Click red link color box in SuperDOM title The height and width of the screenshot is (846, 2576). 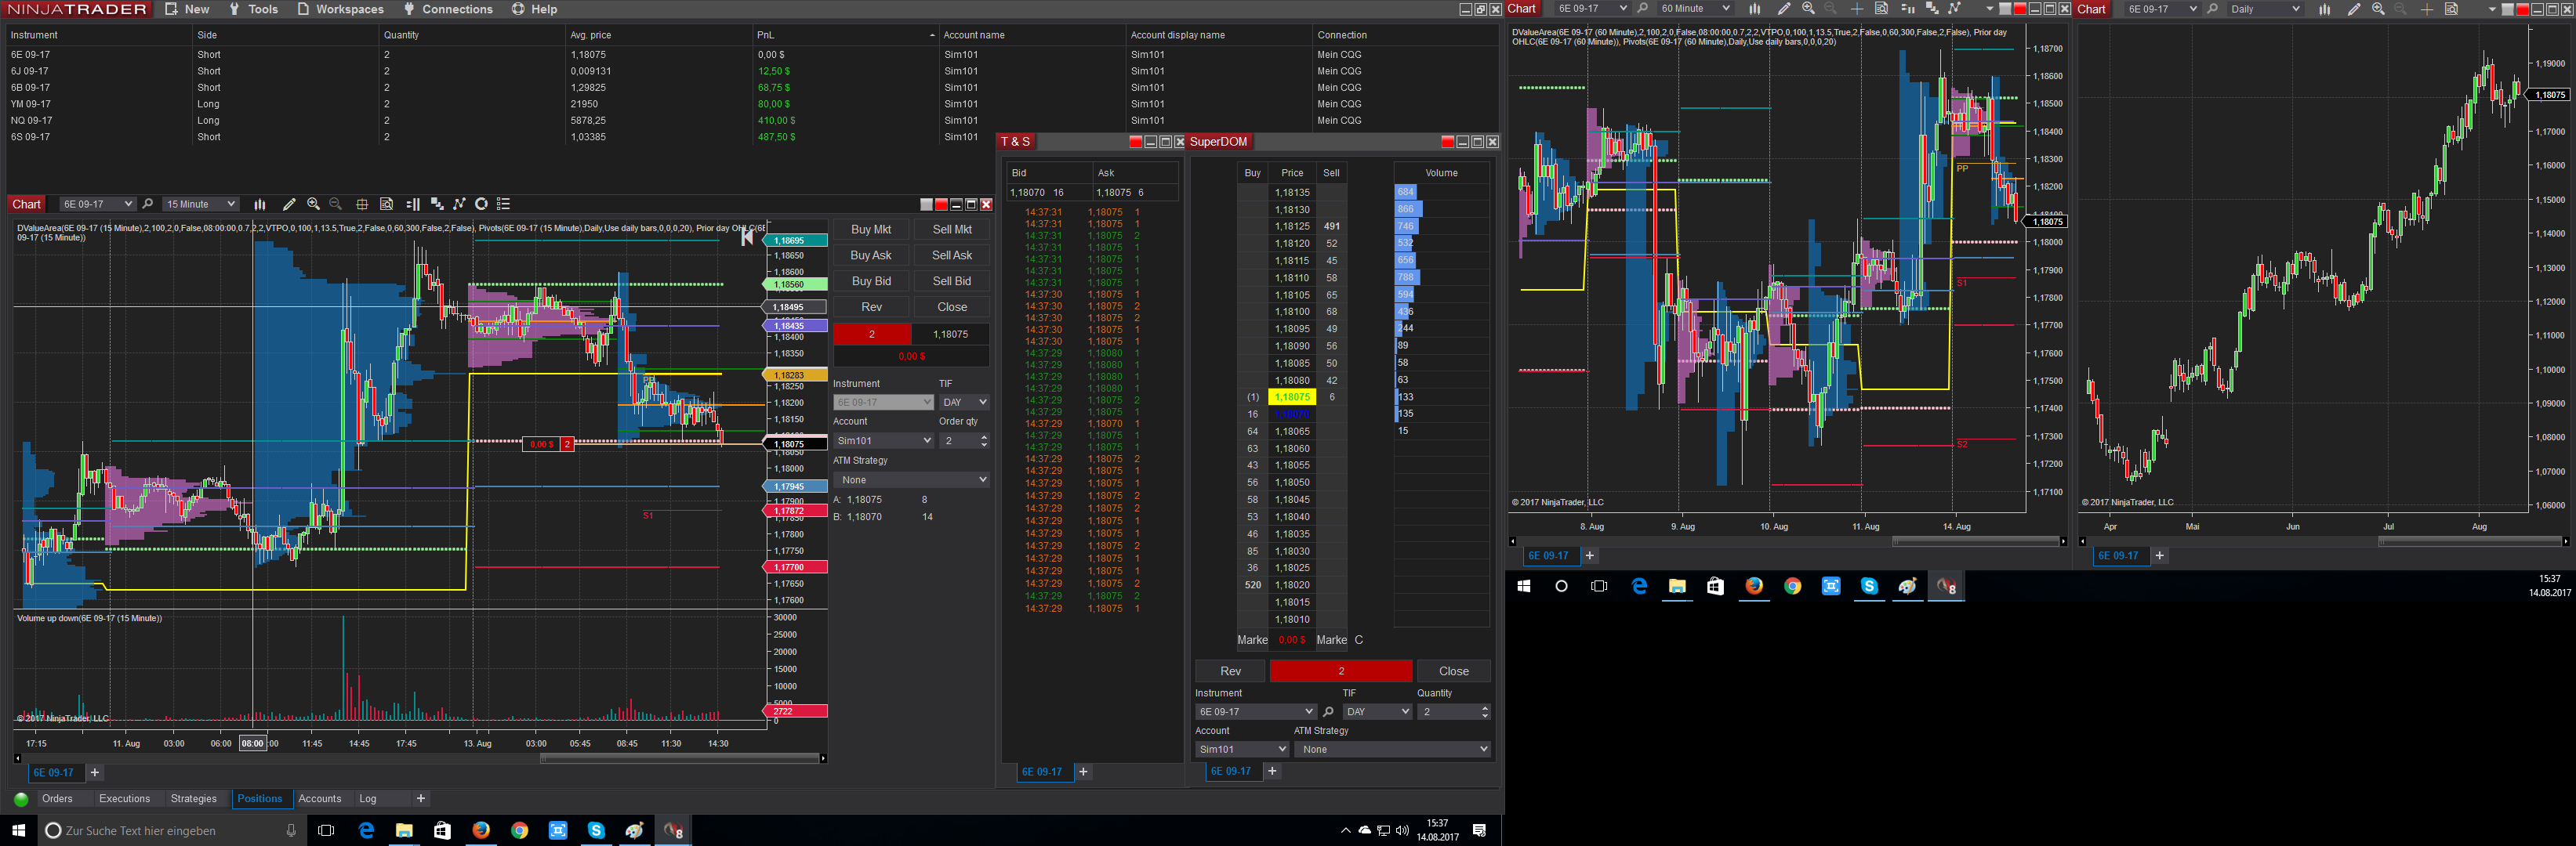[x=1447, y=142]
